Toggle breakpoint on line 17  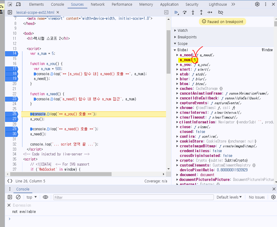coord(11,69)
